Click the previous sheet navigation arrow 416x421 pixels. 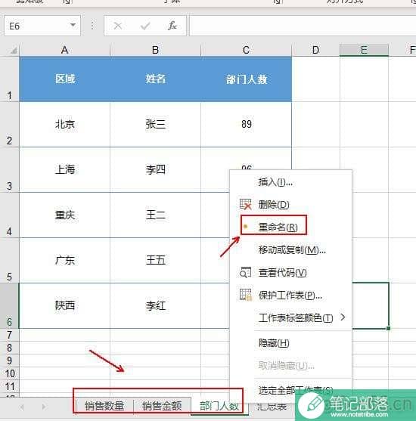[x=22, y=407]
